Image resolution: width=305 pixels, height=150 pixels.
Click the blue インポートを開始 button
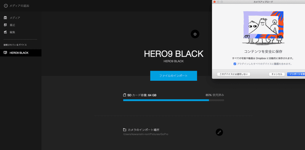pos(296,74)
